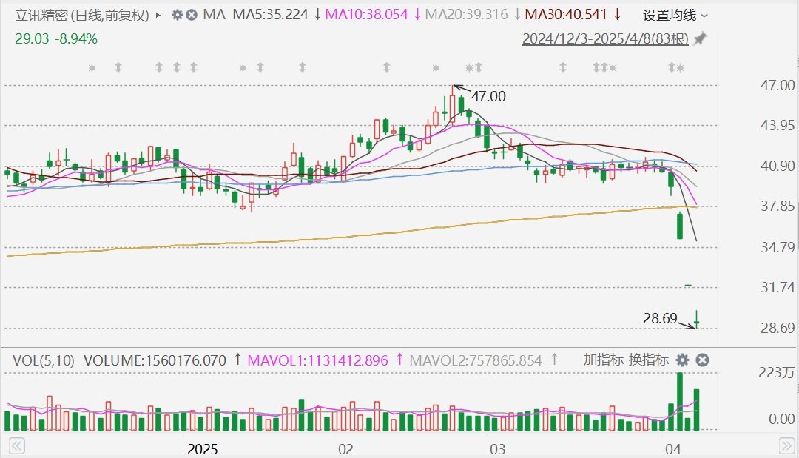Image resolution: width=799 pixels, height=458 pixels.
Task: Click the tallest green volume bar
Action: coord(680,402)
